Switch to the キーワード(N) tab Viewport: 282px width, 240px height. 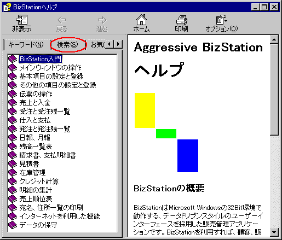coord(26,44)
